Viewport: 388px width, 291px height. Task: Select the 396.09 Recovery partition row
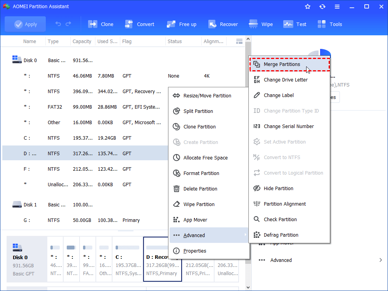tap(85, 91)
